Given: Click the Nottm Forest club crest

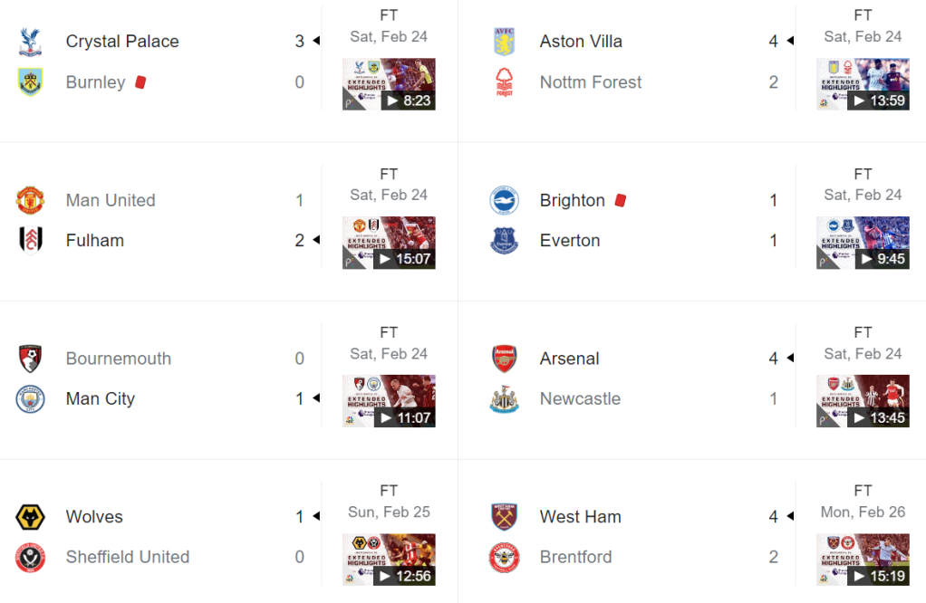Looking at the screenshot, I should 504,82.
